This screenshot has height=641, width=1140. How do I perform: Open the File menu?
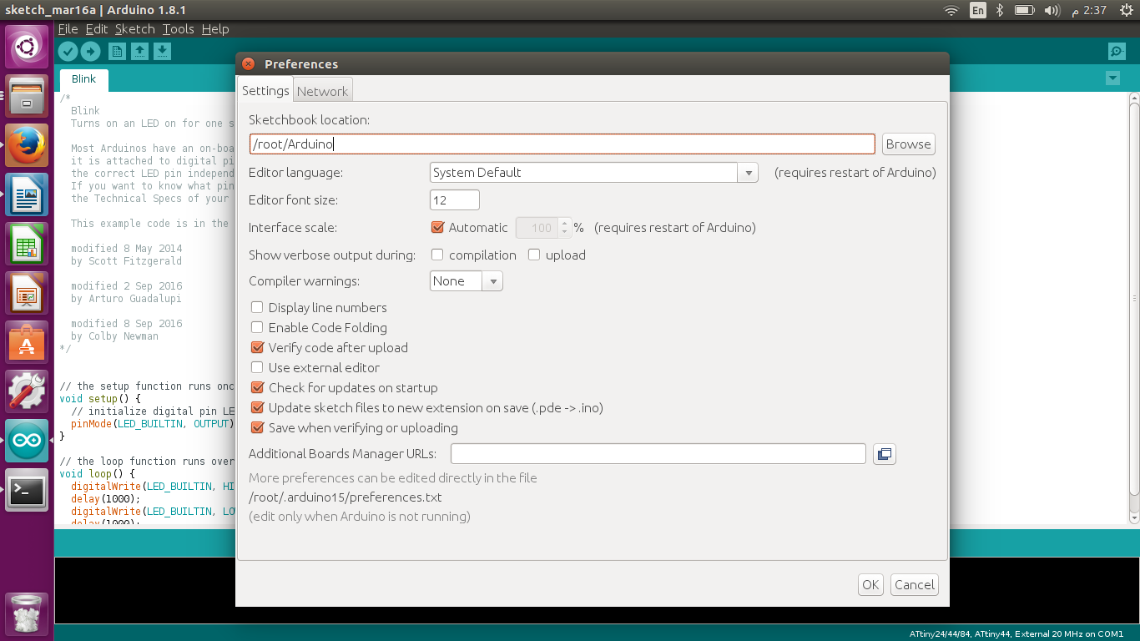tap(68, 28)
